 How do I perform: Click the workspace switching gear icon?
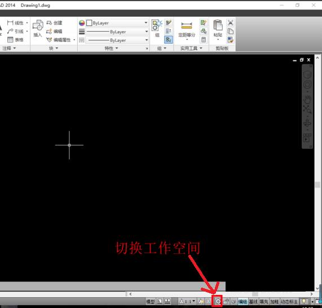[x=218, y=301]
